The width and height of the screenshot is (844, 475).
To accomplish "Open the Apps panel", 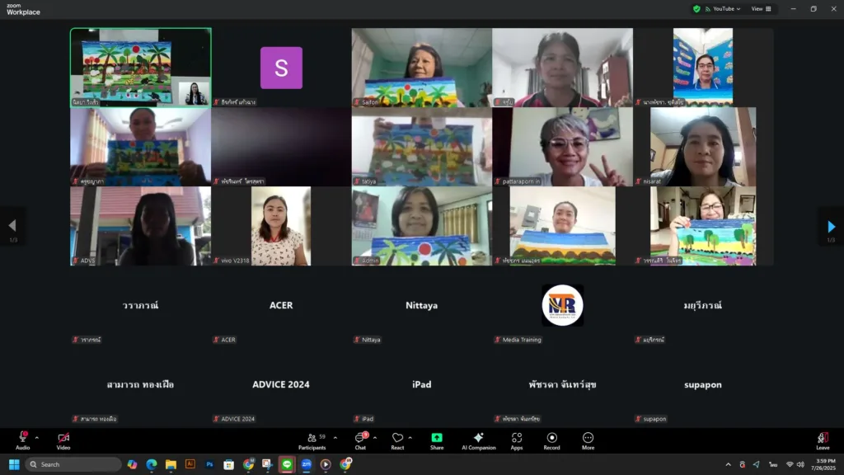I will pos(517,440).
